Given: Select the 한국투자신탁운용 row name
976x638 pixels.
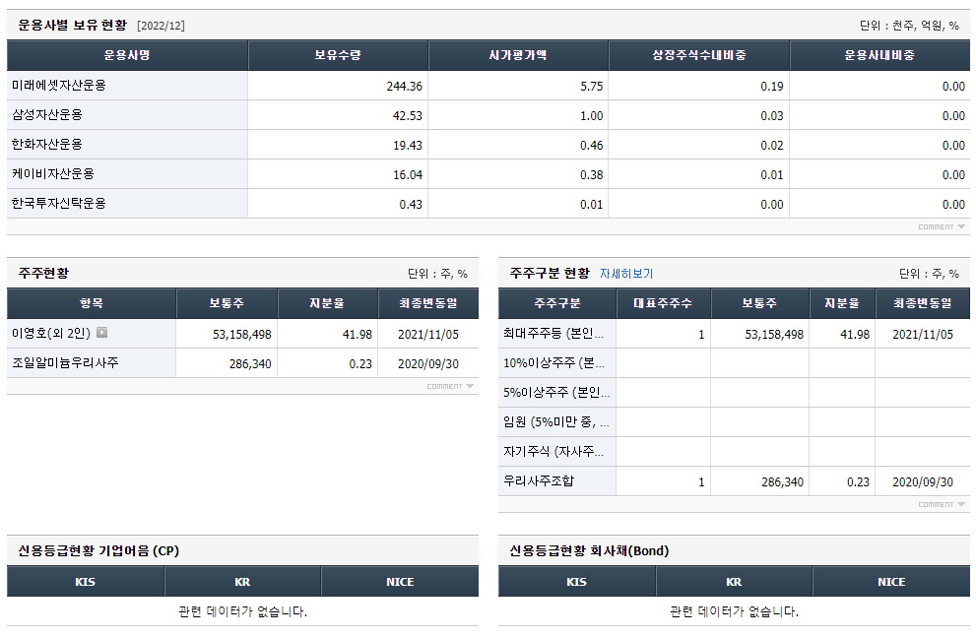Looking at the screenshot, I should point(59,204).
